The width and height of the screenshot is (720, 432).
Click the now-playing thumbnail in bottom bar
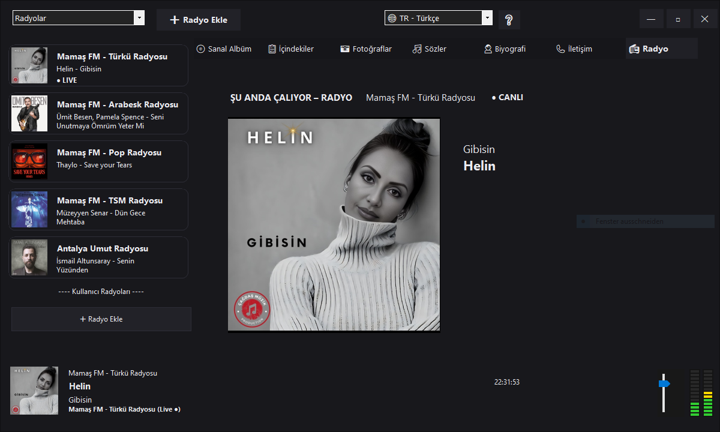point(34,391)
